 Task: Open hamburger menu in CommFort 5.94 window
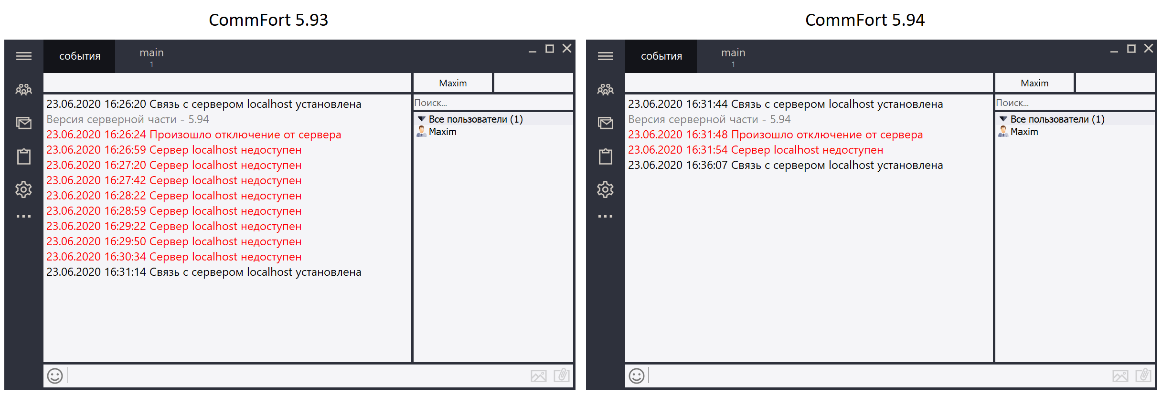point(606,56)
